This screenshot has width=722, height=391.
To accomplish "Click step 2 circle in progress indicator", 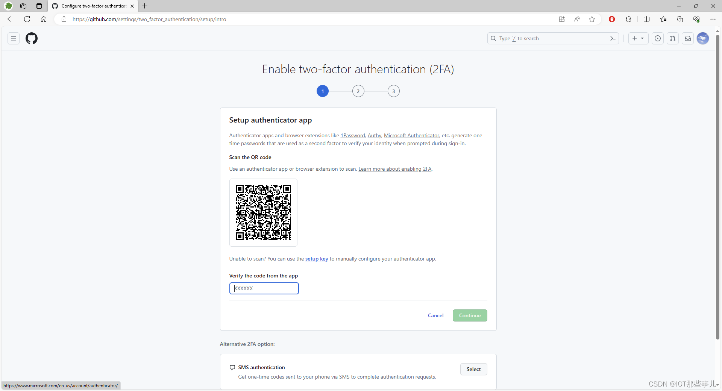I will (358, 91).
